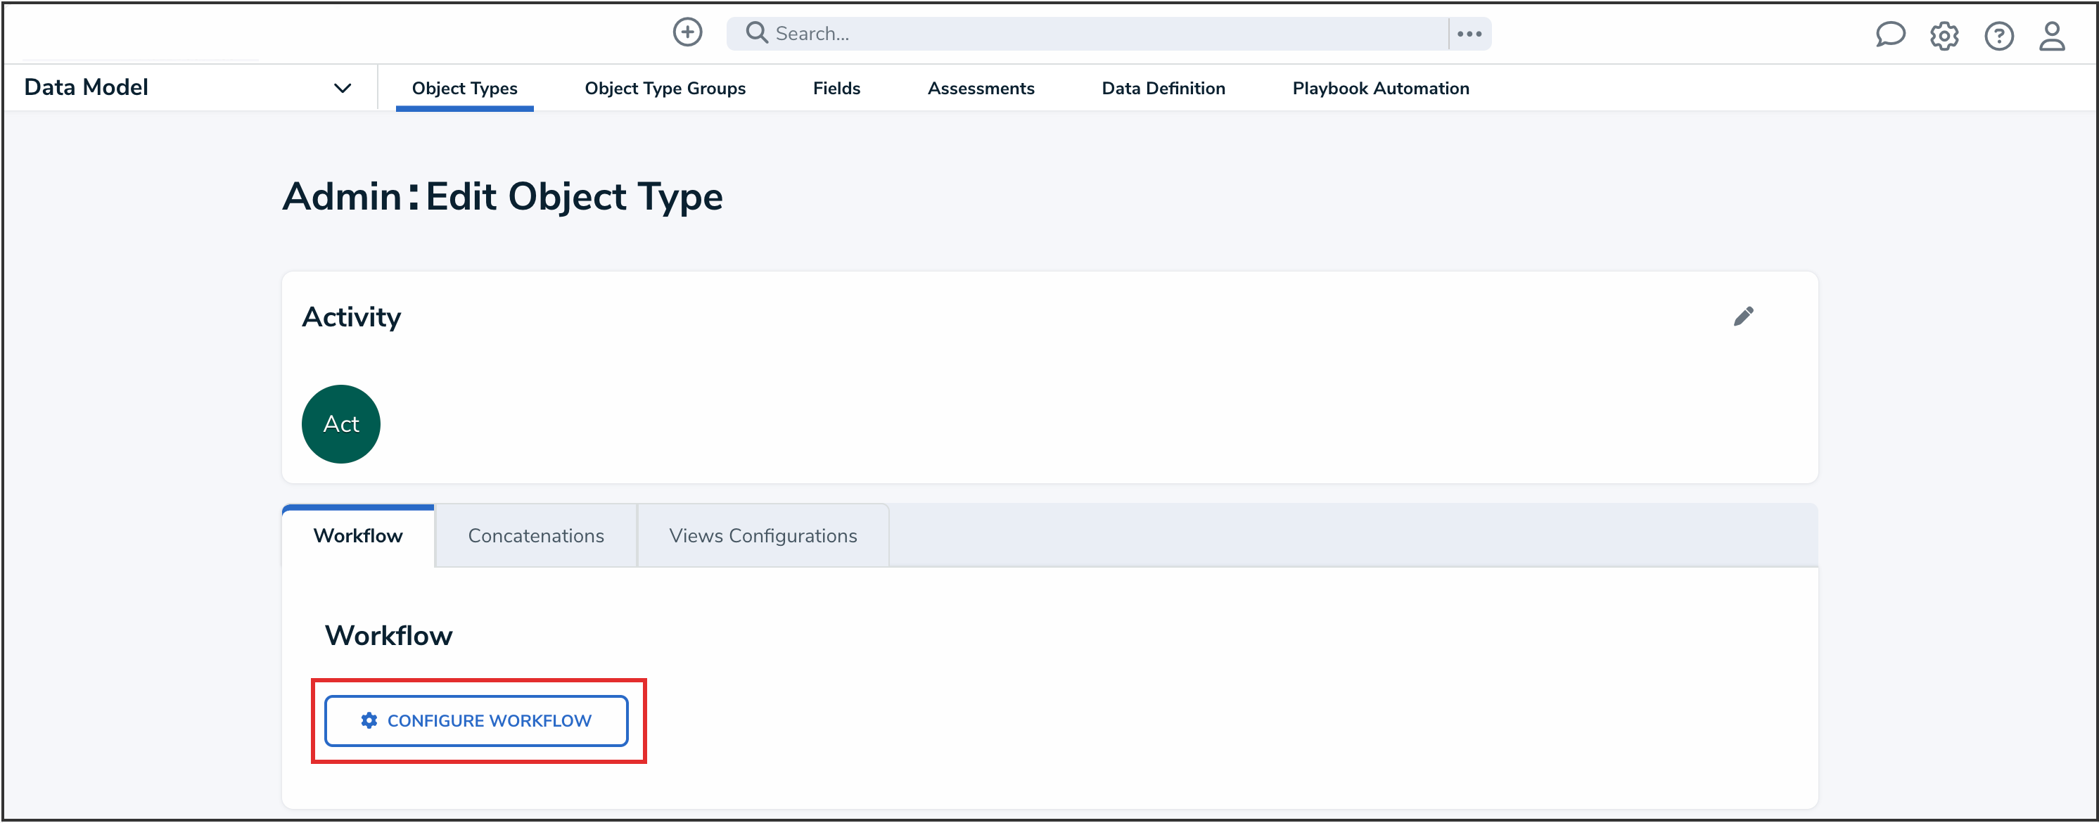Viewport: 2099px width, 823px height.
Task: Go to the Assessments tab
Action: tap(981, 88)
